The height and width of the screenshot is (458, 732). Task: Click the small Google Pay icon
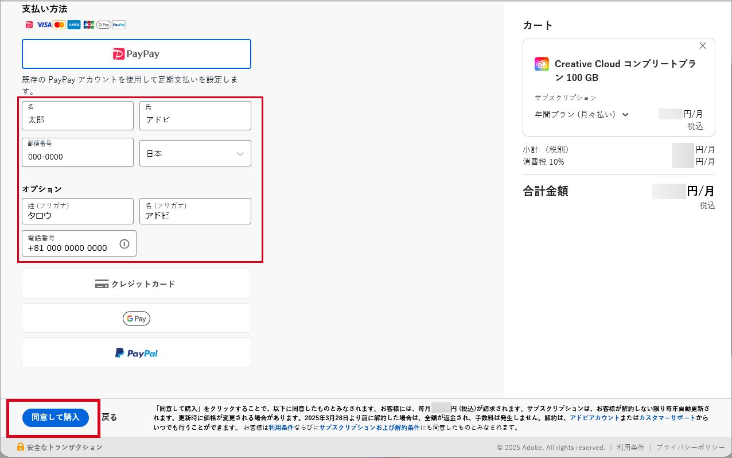click(x=104, y=25)
